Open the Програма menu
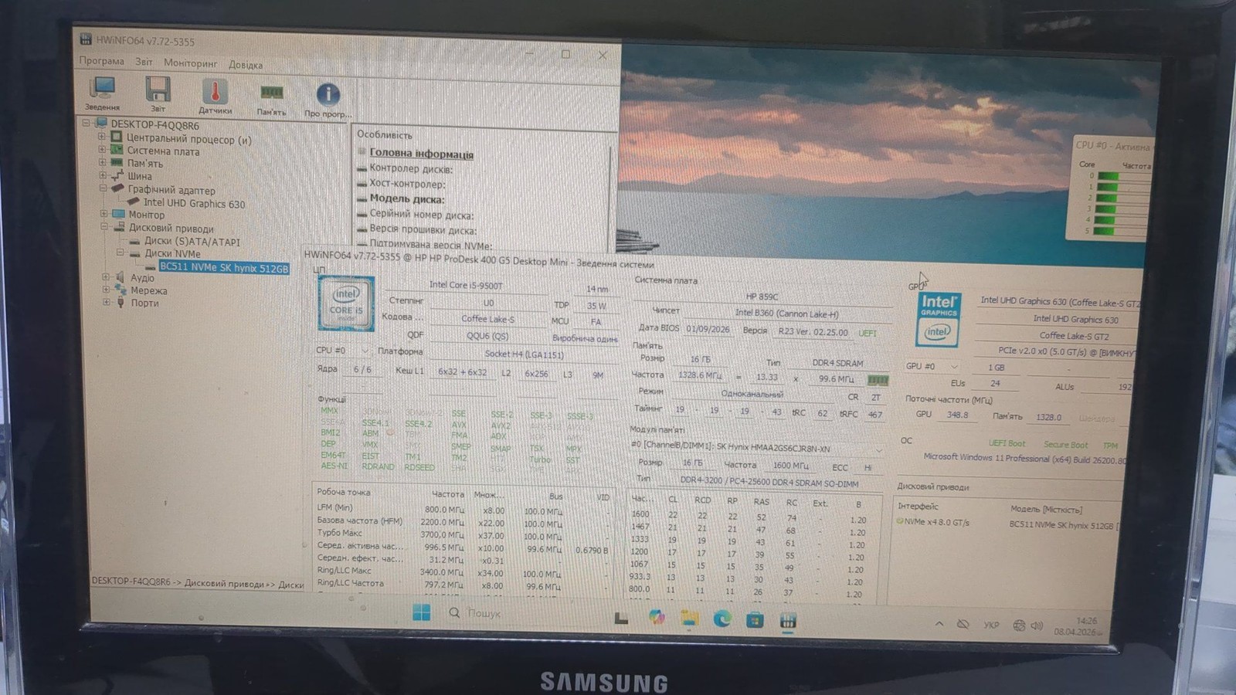This screenshot has width=1236, height=695. click(101, 61)
